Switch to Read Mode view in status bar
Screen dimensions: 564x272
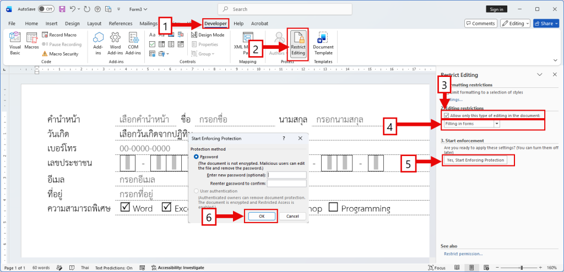tap(457, 268)
